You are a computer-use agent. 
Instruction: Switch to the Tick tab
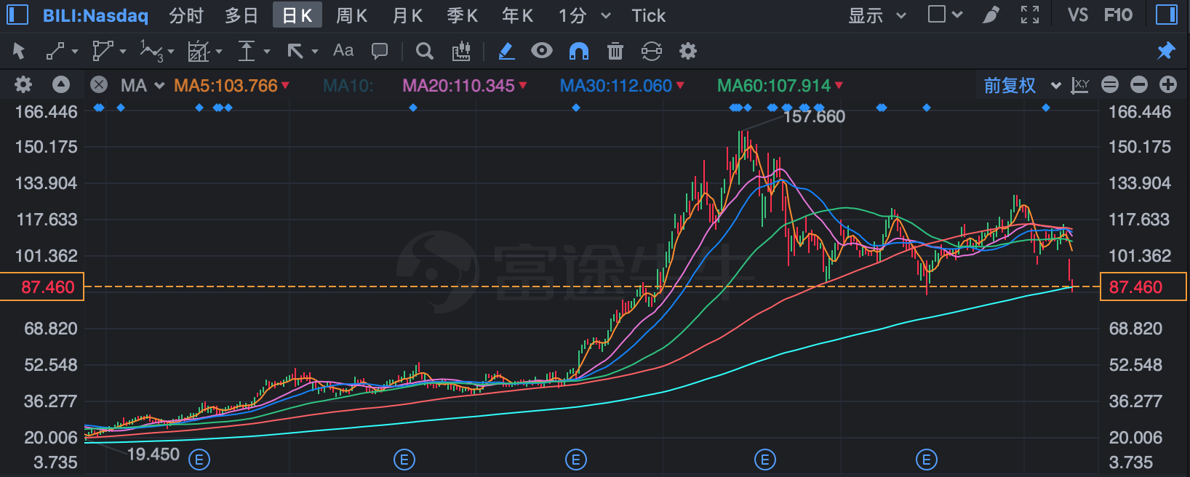coord(649,15)
